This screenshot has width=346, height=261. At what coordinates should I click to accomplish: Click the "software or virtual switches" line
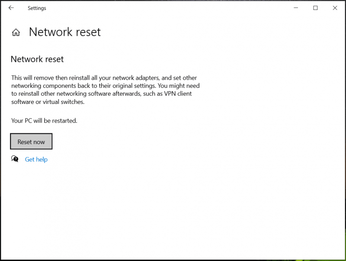(x=48, y=102)
